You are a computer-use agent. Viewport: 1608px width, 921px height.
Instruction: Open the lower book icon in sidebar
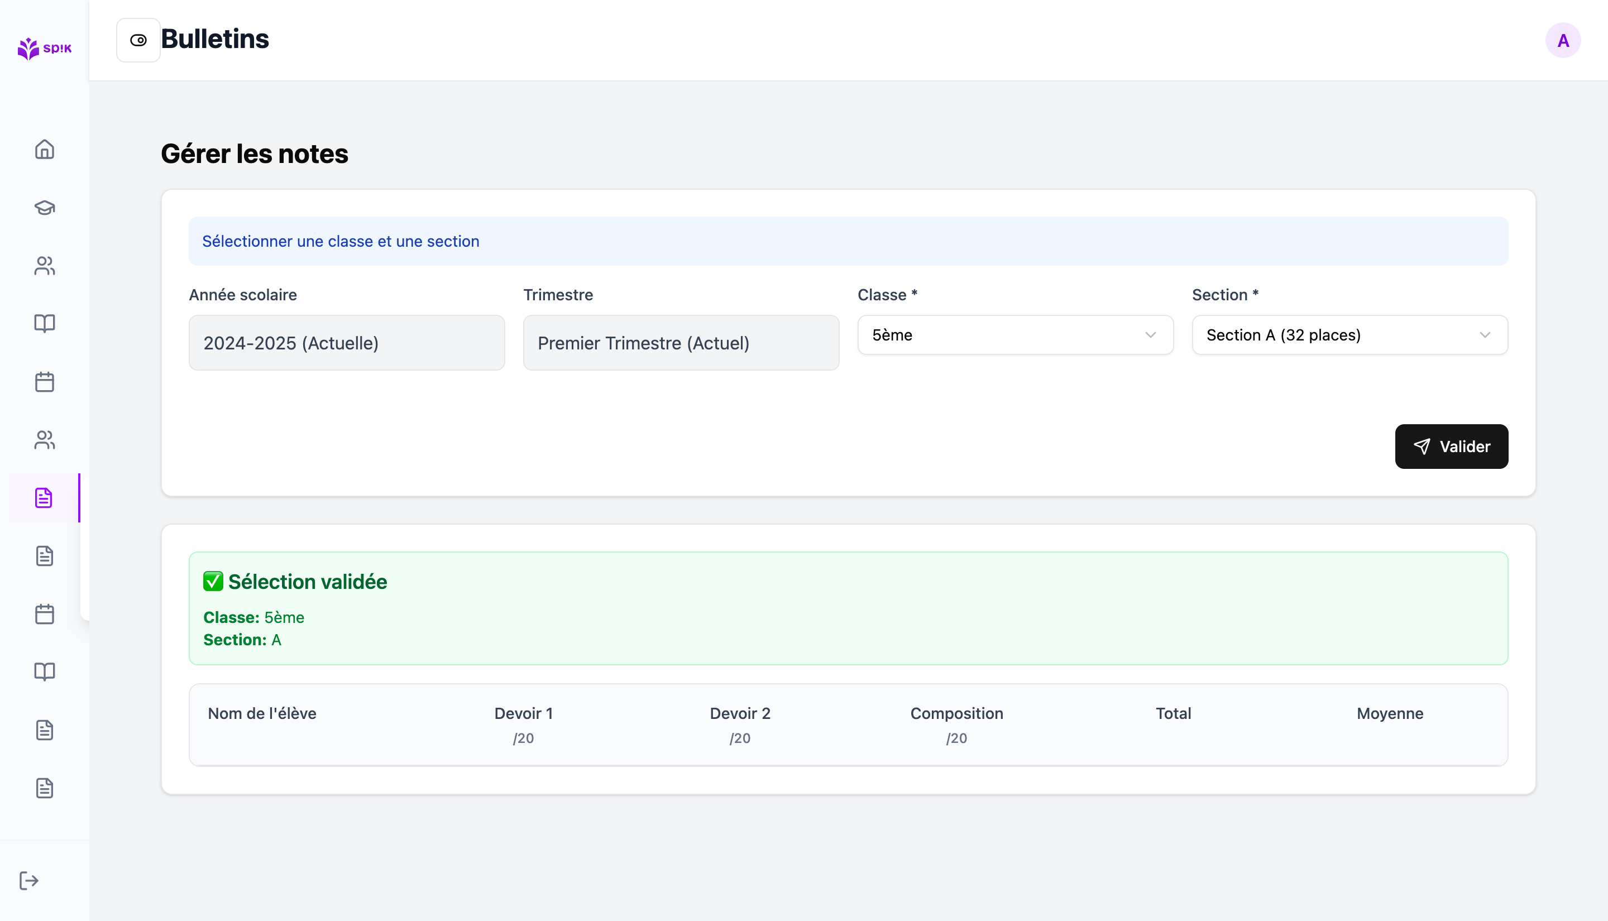(x=44, y=672)
